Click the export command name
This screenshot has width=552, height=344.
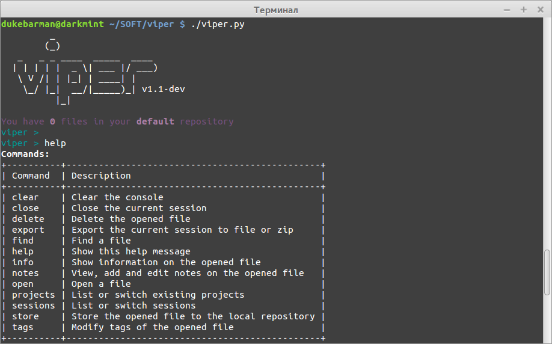[x=28, y=230]
